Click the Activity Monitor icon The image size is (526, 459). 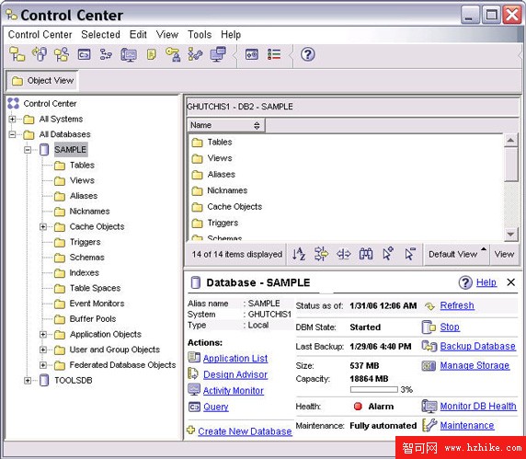coord(194,389)
